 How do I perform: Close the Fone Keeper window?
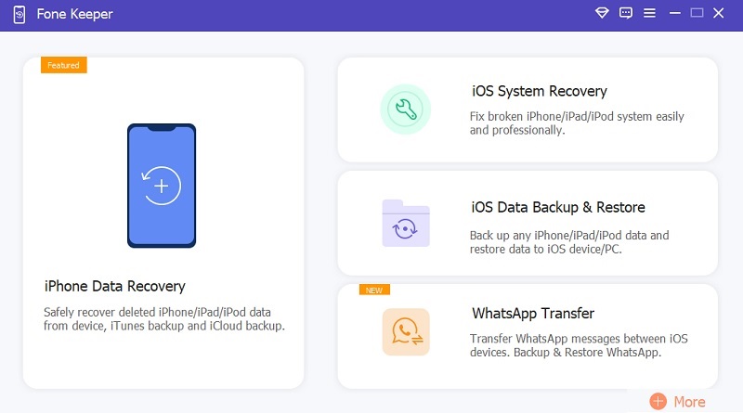[718, 13]
